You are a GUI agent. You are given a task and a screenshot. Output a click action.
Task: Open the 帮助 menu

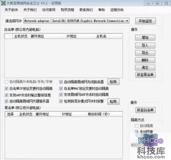coord(102,10)
